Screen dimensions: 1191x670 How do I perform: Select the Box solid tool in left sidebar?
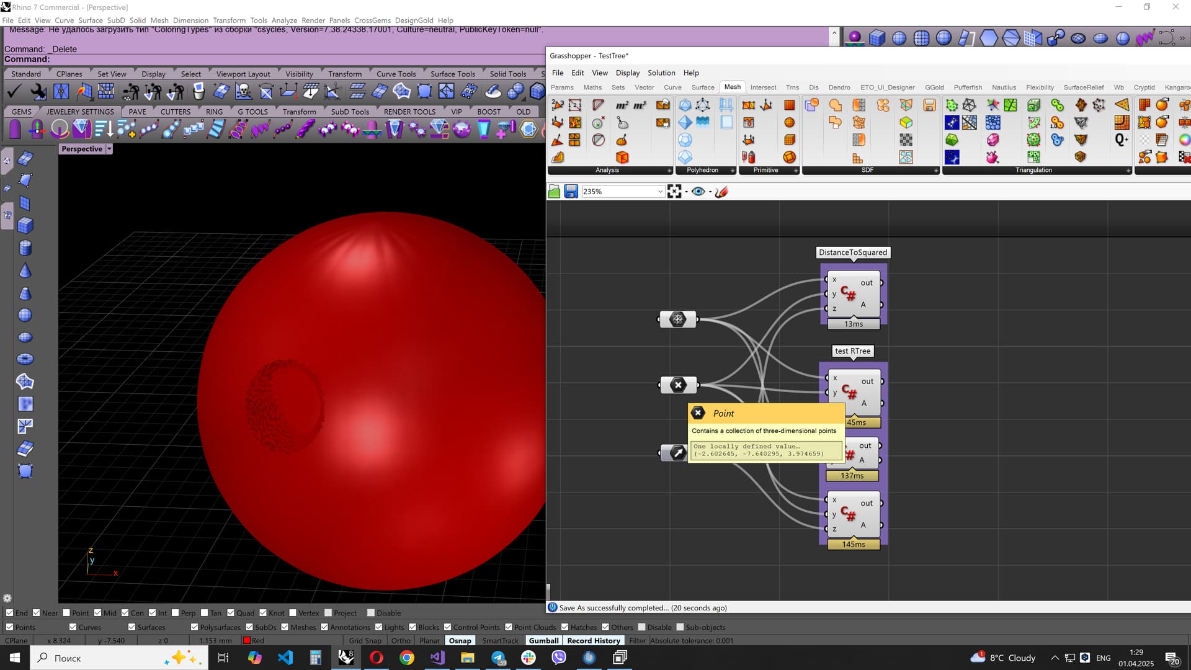pyautogui.click(x=25, y=226)
